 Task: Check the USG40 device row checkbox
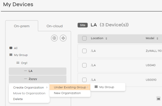point(84,65)
